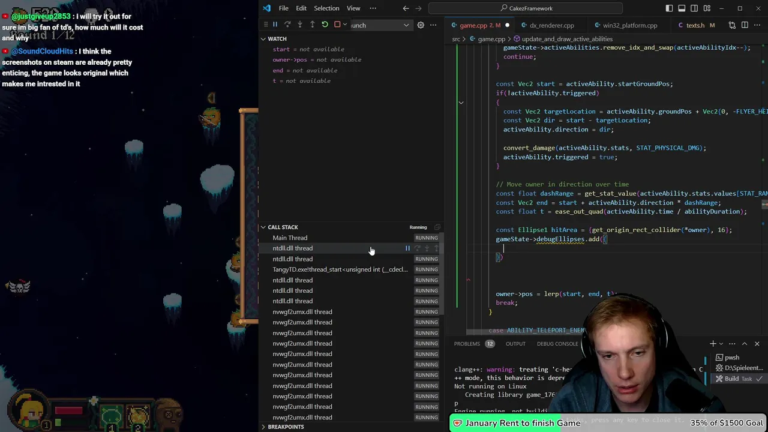Screen dimensions: 768x432
Task: Click the Step Over debug icon
Action: coord(287,25)
